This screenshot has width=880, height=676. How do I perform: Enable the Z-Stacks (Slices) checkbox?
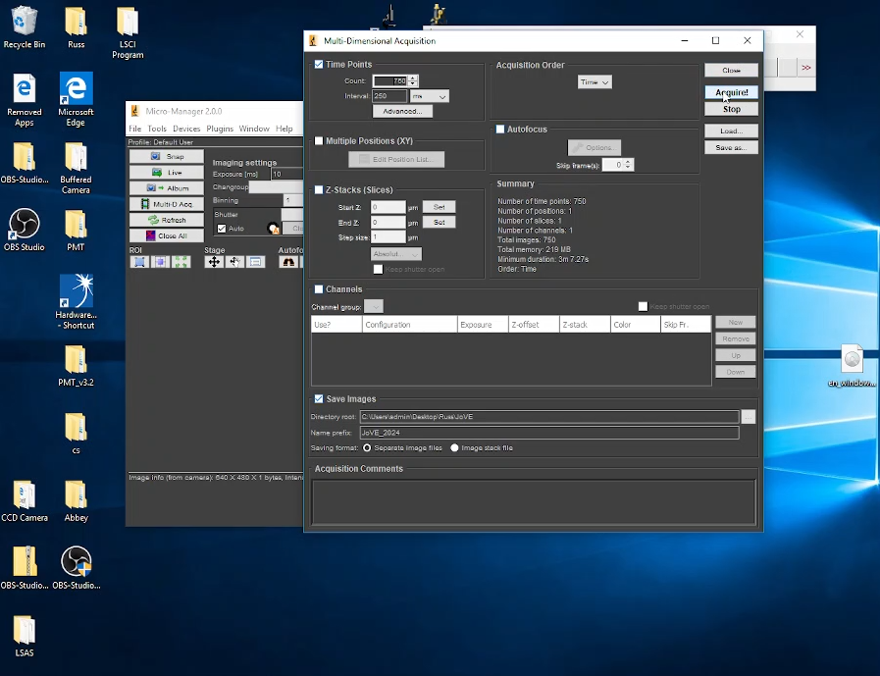(x=319, y=189)
